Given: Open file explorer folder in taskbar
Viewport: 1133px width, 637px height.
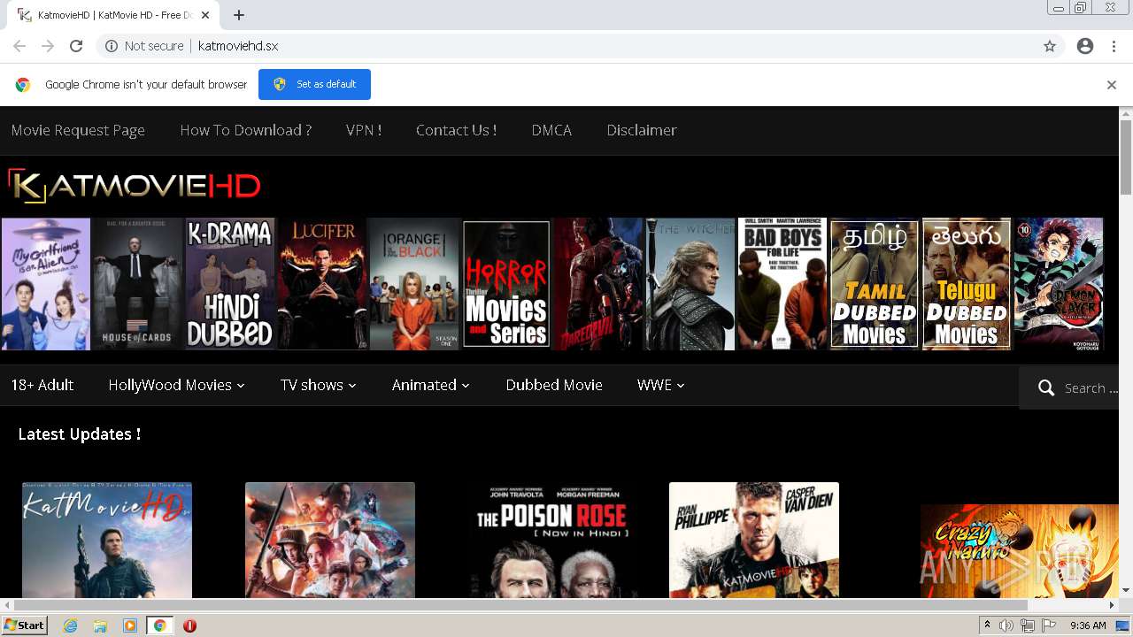Looking at the screenshot, I should [100, 625].
